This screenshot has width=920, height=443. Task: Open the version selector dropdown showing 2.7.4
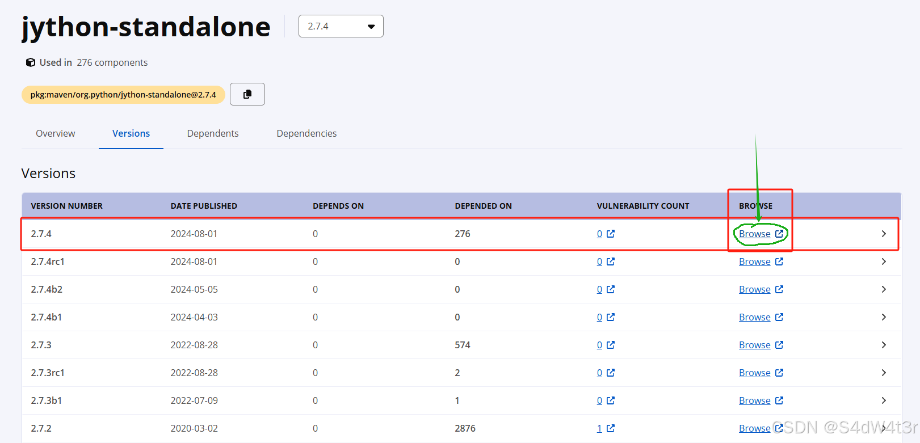coord(341,26)
